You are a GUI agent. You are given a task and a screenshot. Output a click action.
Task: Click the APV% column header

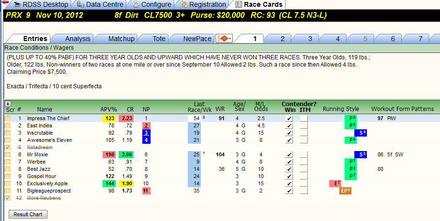coord(109,110)
